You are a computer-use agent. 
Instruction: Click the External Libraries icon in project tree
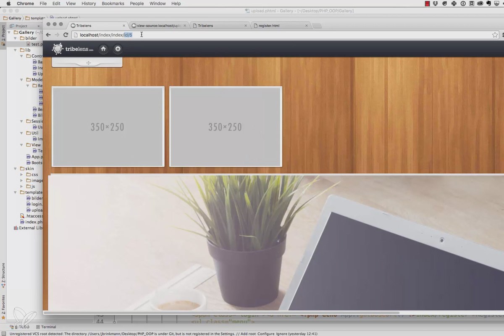(16, 228)
